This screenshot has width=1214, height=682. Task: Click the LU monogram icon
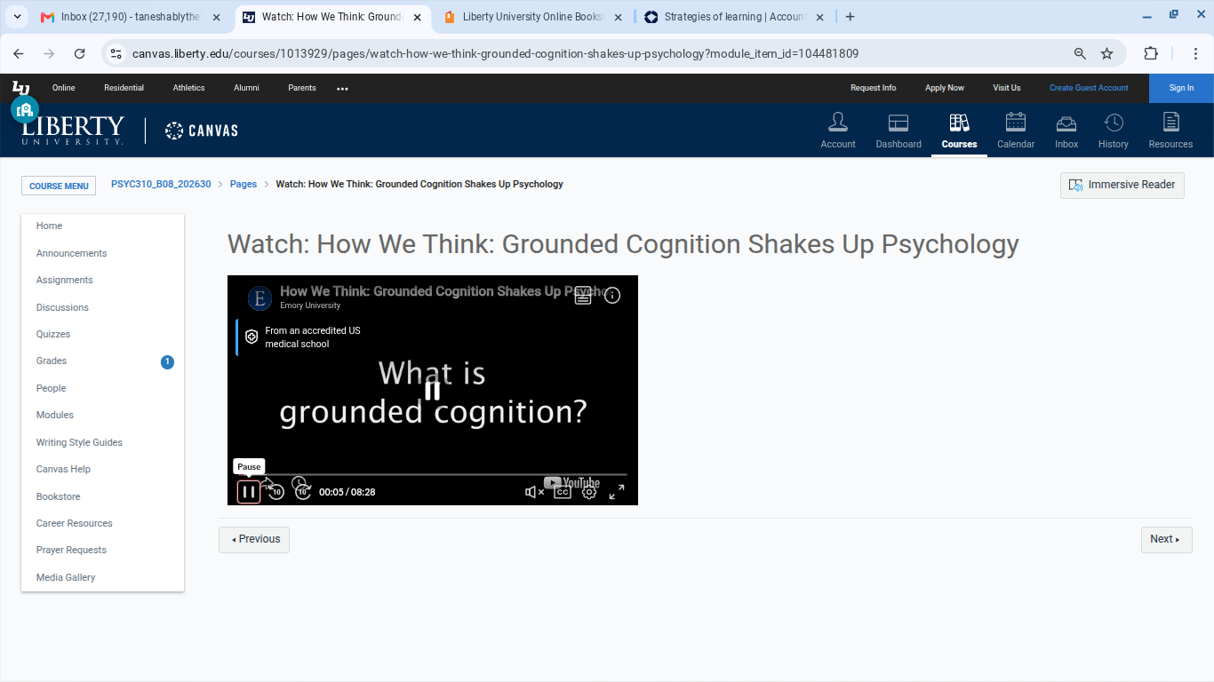coord(20,88)
